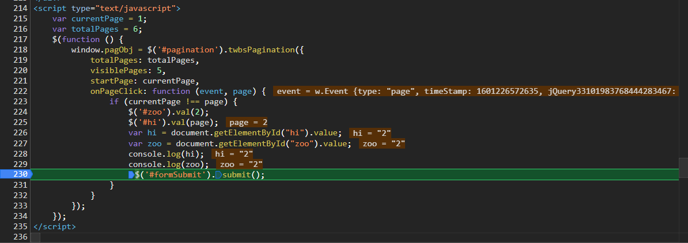
Task: Click the inline 'page = 2' value hint
Action: (248, 122)
